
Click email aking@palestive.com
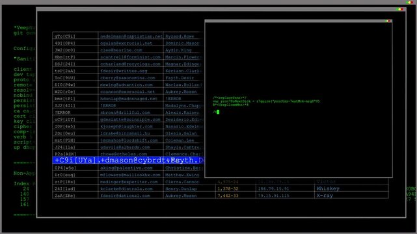tap(126, 168)
